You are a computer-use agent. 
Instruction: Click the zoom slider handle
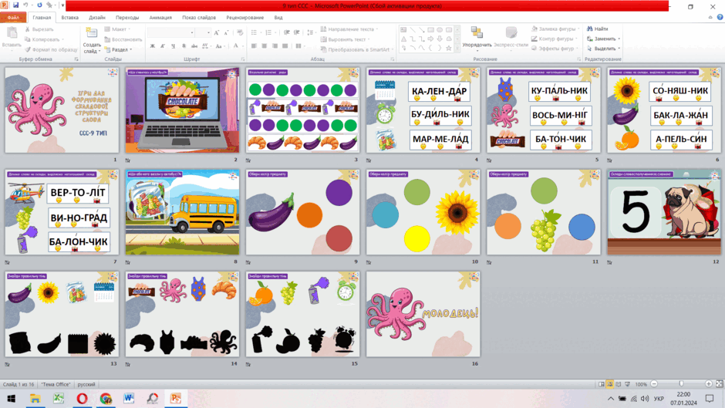[681, 384]
